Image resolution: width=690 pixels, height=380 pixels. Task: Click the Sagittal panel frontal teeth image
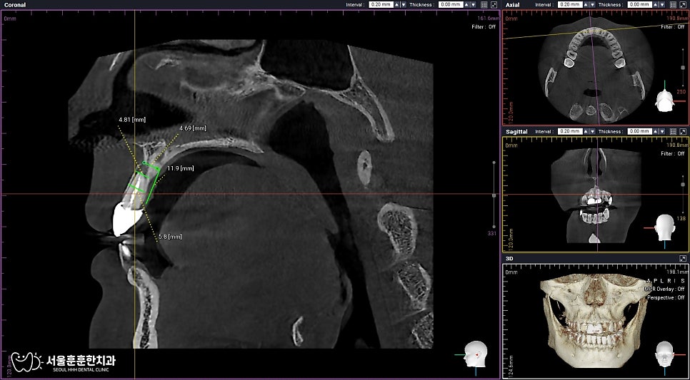[595, 196]
